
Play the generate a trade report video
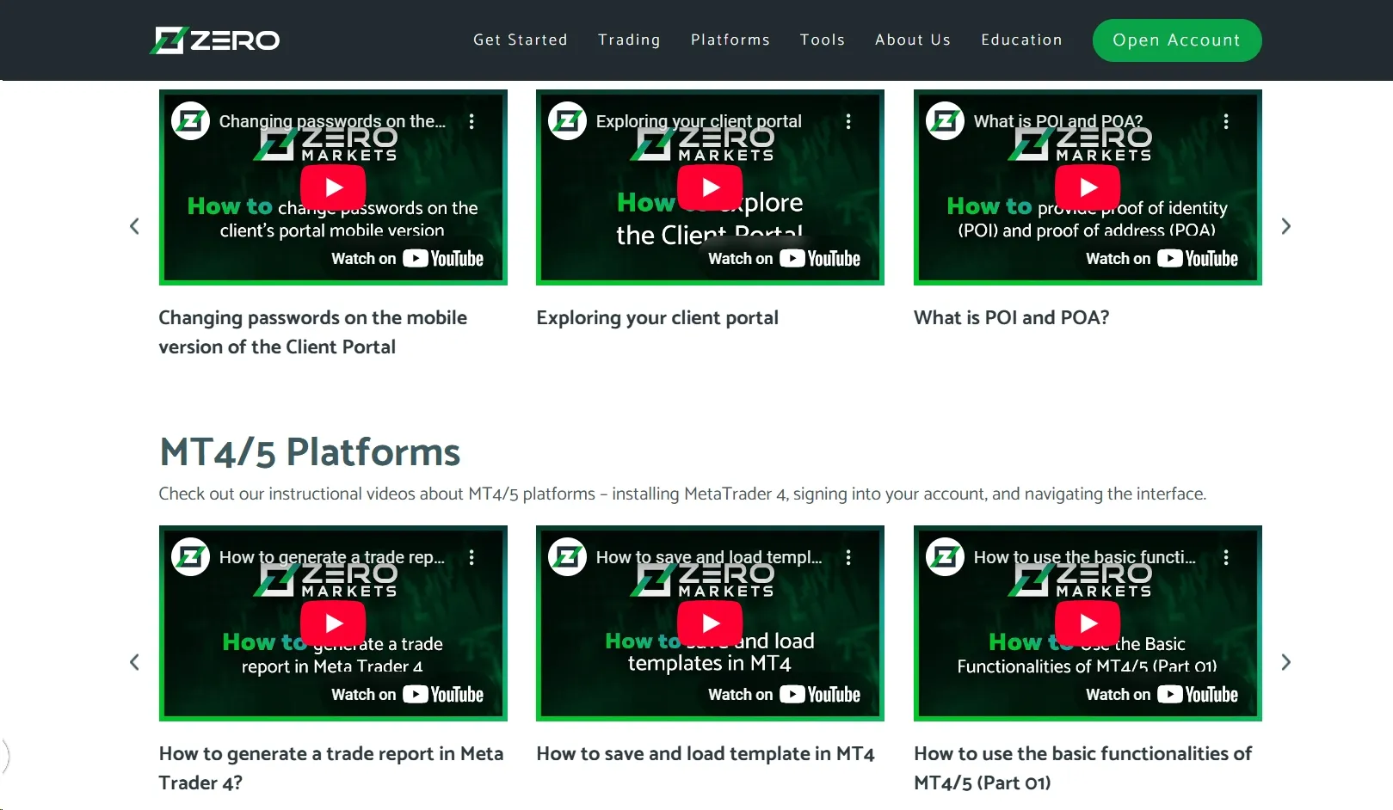point(333,623)
